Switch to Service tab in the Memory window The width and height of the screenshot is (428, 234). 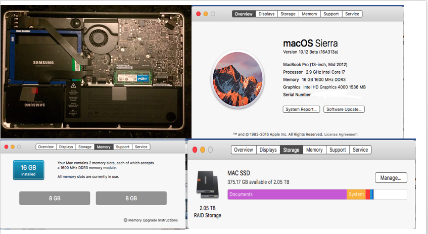click(x=141, y=147)
